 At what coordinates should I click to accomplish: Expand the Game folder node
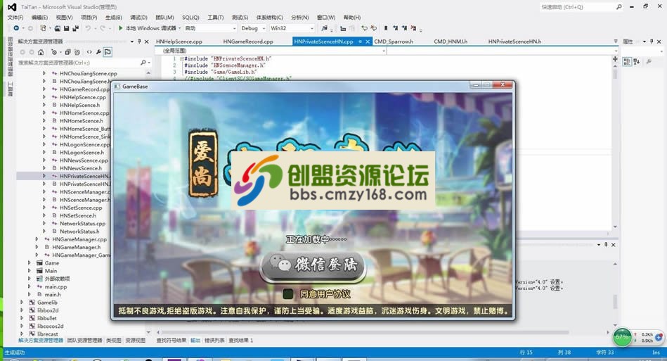pos(30,262)
